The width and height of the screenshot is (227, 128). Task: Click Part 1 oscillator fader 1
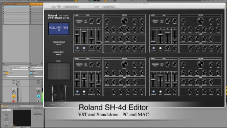77,37
